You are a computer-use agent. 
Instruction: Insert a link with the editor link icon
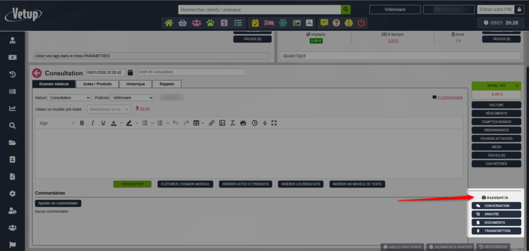211,123
